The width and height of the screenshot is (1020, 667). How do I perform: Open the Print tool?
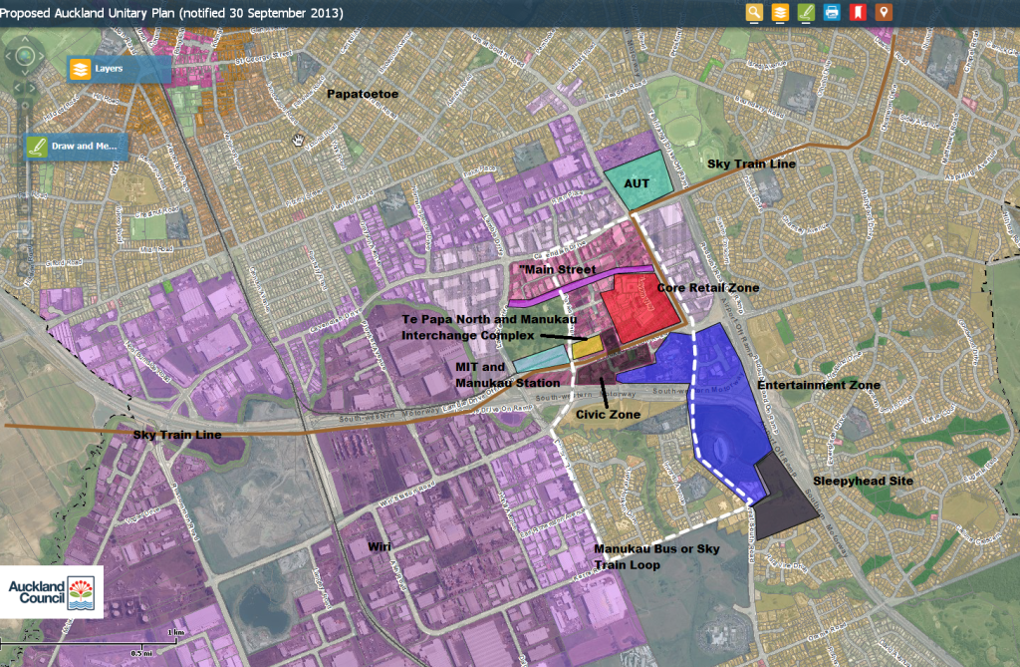(834, 12)
